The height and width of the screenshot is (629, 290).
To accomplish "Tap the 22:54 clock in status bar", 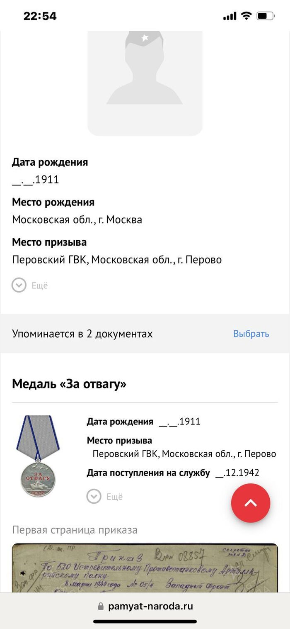I will (40, 16).
